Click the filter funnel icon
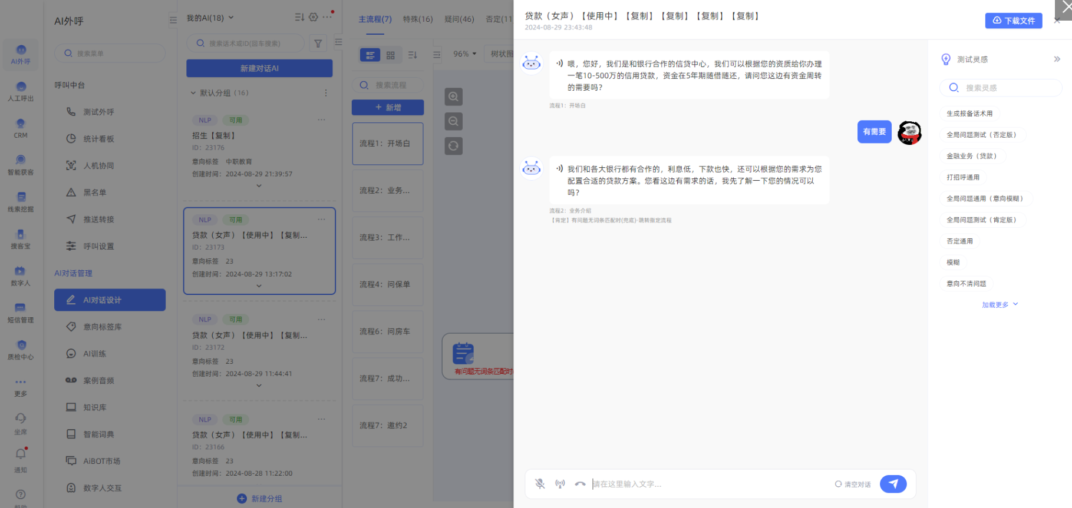The height and width of the screenshot is (508, 1072). 318,43
